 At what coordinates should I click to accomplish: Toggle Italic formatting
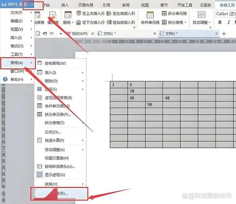(x=229, y=22)
